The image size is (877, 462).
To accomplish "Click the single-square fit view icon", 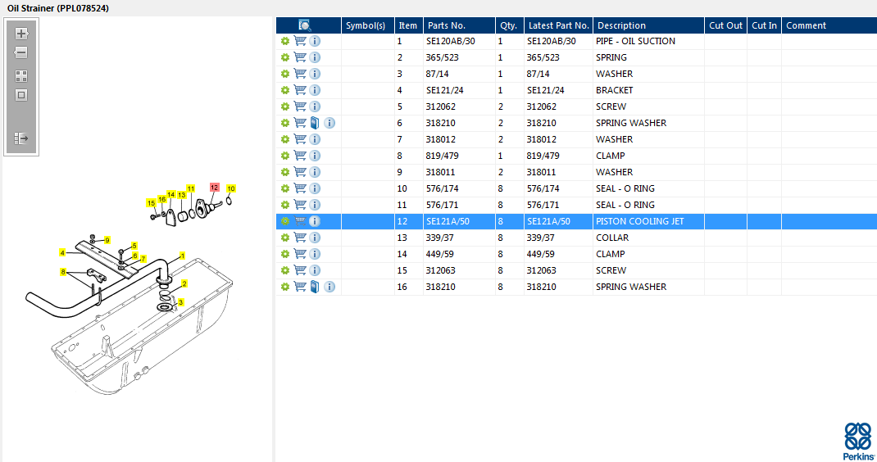I will pyautogui.click(x=21, y=95).
